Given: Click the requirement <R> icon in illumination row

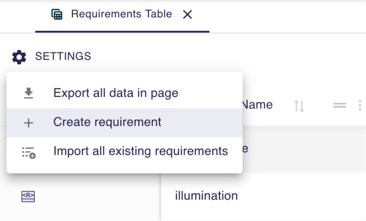Looking at the screenshot, I should pos(28,197).
